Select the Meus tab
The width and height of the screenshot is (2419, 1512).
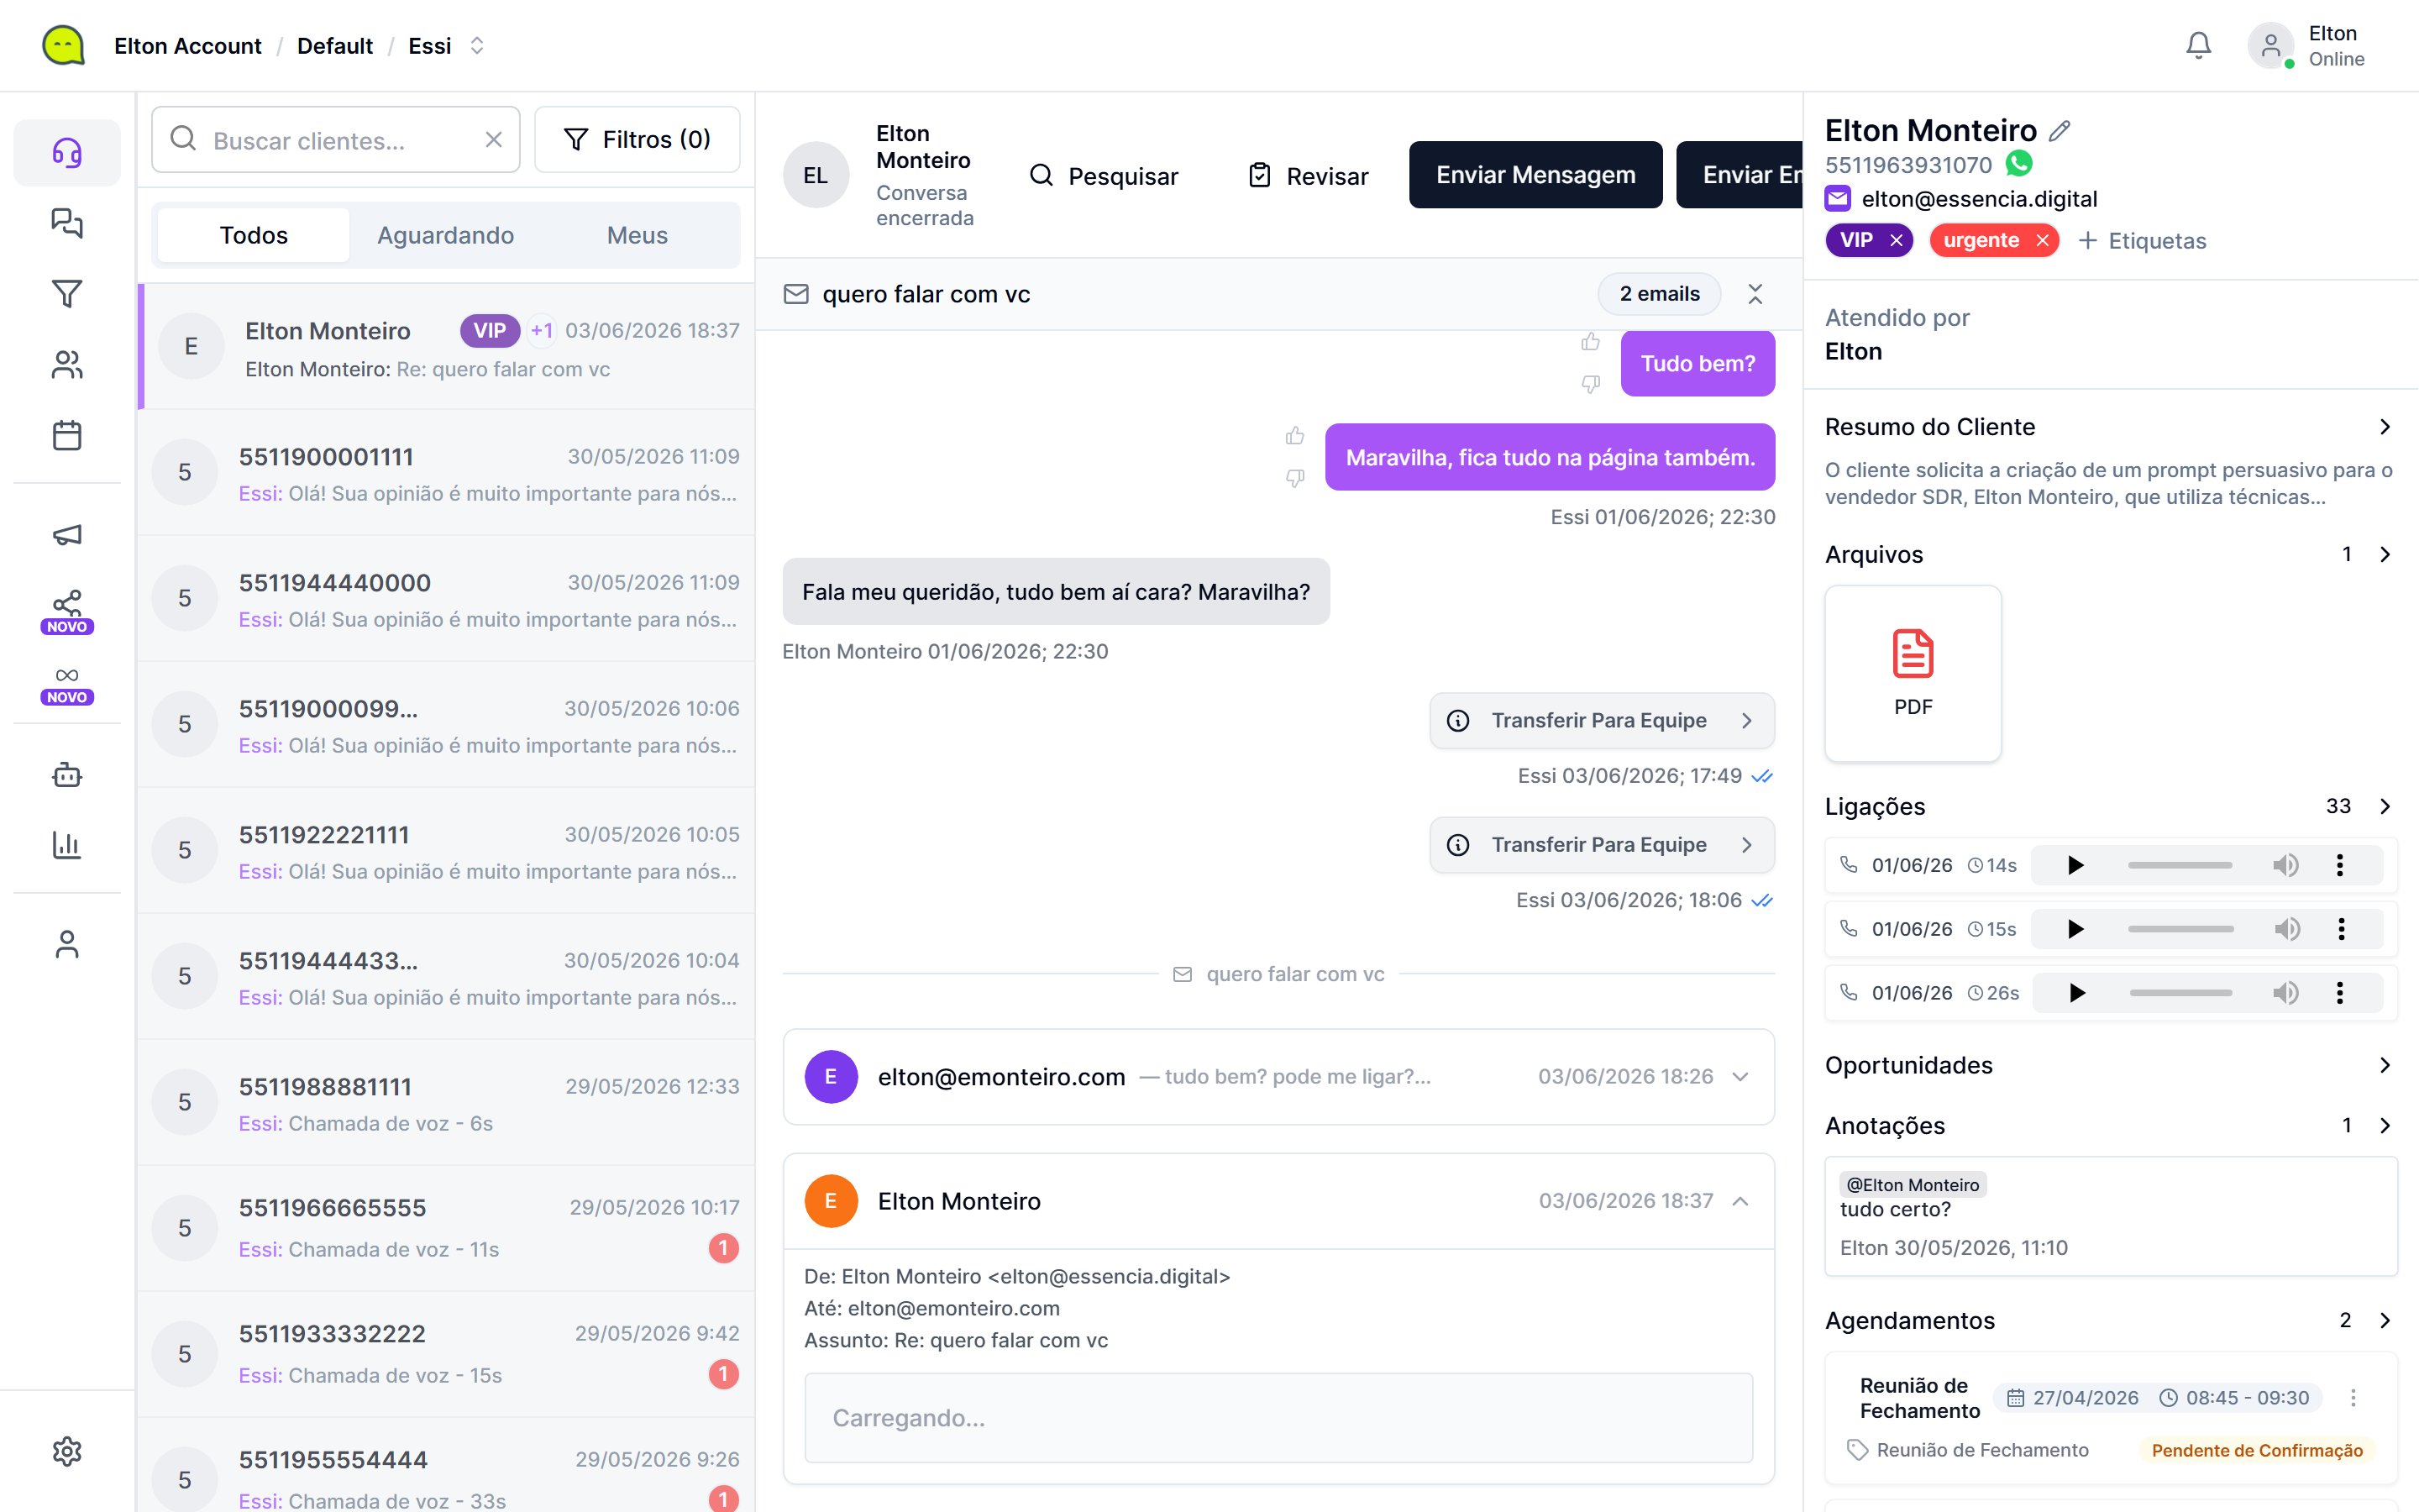tap(638, 235)
